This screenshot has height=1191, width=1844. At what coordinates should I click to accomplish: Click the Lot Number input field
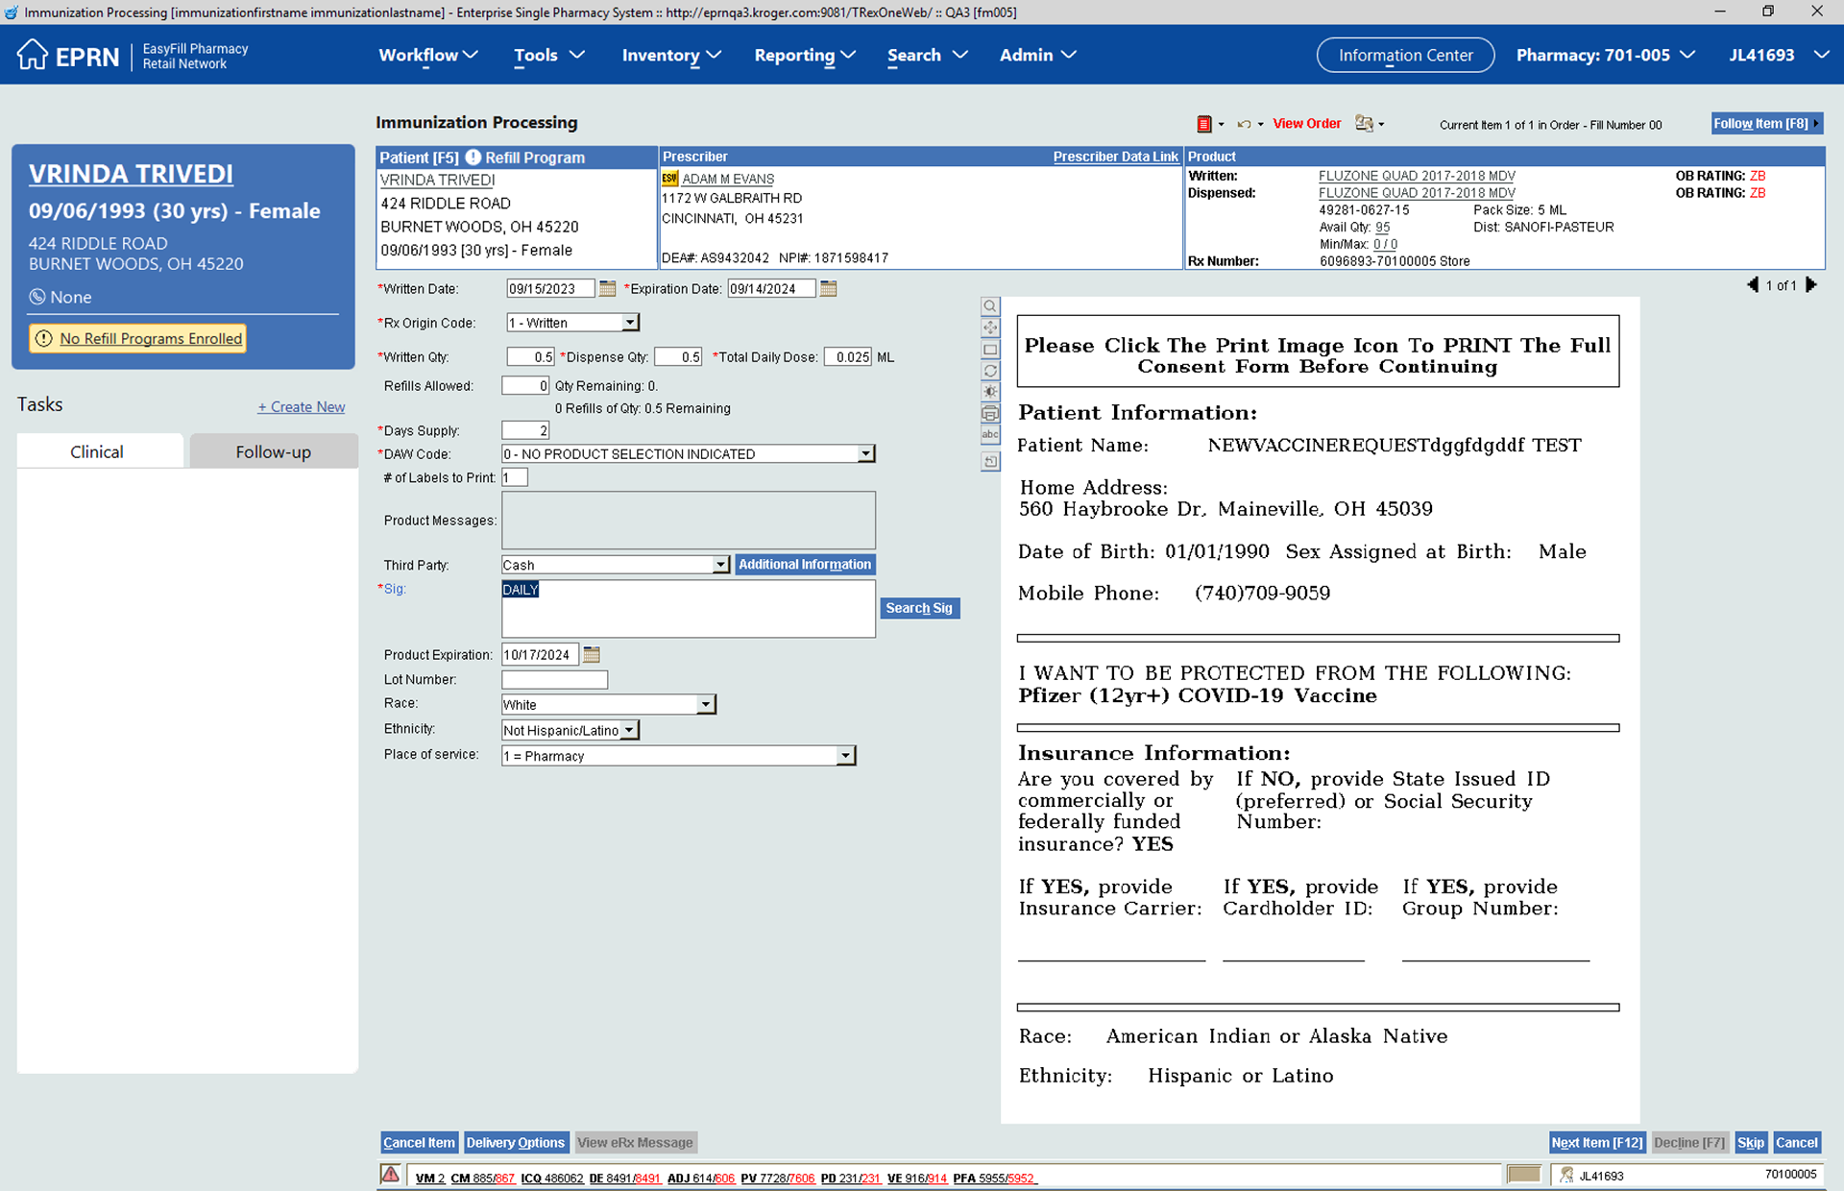(554, 679)
